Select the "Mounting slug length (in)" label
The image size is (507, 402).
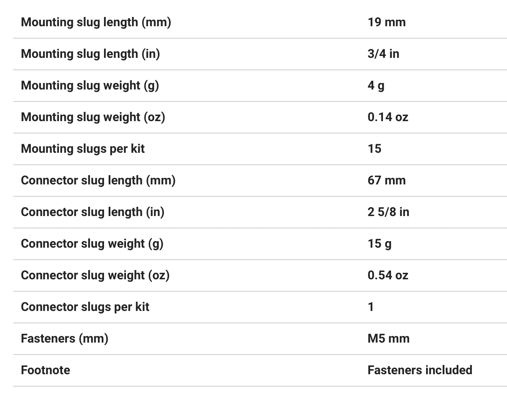click(x=90, y=54)
